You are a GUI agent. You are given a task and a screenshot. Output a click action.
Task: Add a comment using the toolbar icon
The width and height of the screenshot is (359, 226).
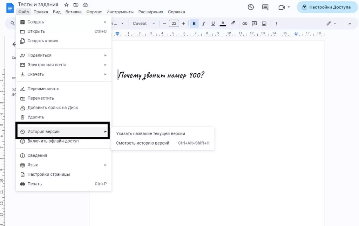[x=254, y=23]
